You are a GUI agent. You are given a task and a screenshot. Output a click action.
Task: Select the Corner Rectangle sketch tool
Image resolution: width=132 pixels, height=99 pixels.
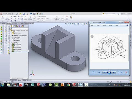tap(12, 19)
